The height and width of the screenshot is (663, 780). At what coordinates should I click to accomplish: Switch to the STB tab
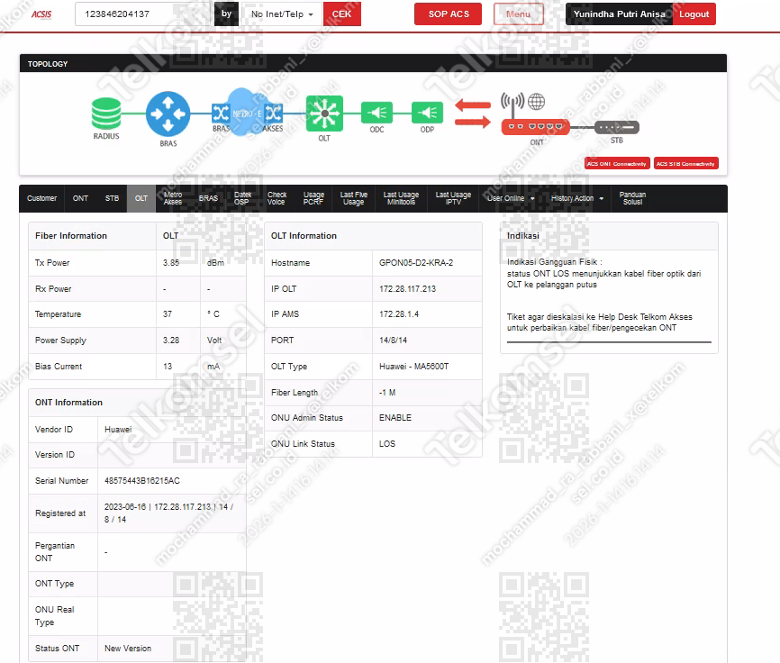(x=112, y=198)
